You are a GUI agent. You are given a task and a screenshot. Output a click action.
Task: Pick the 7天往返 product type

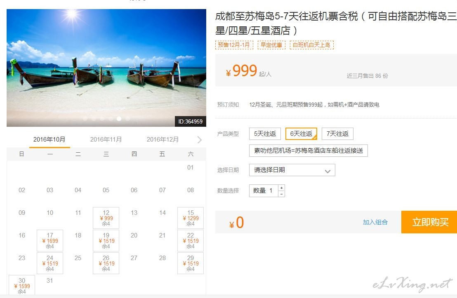[x=337, y=134]
